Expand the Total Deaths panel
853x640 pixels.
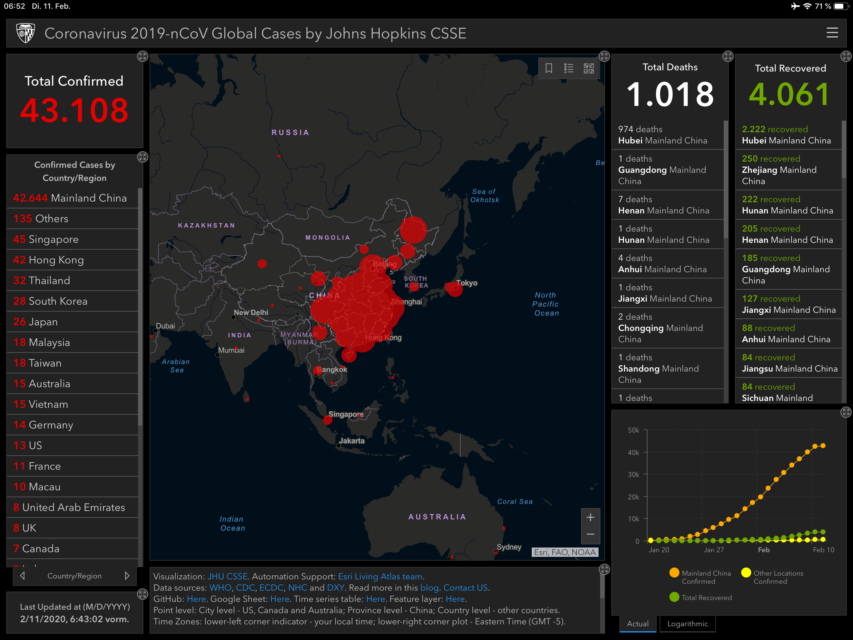pos(728,56)
